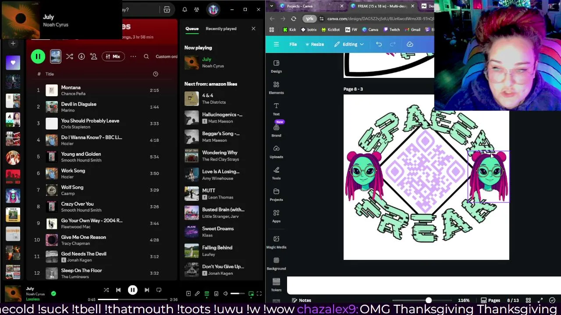The image size is (561, 315).
Task: Pause playback in Spotify bottom bar
Action: (132, 290)
